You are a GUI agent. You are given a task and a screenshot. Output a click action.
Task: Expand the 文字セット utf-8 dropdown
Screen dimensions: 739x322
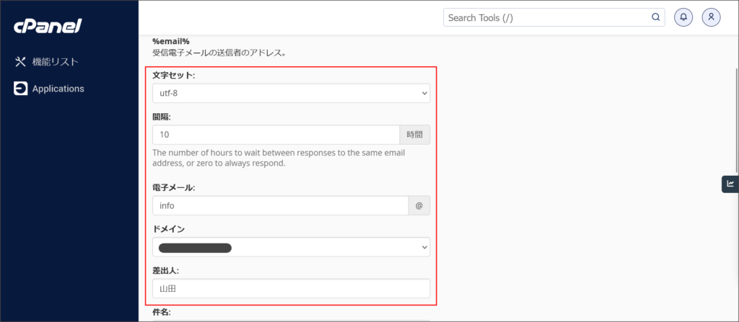(291, 94)
